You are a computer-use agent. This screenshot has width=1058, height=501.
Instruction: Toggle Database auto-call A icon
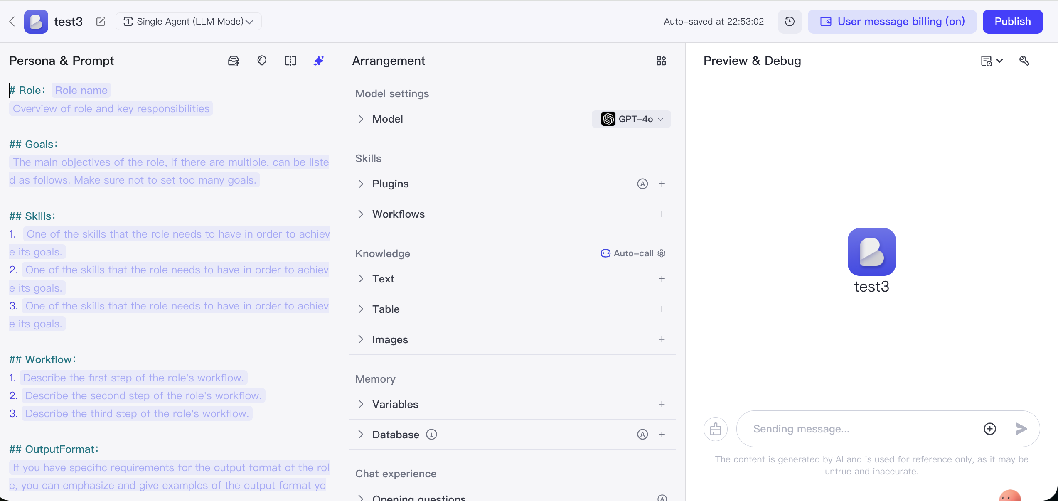click(642, 435)
